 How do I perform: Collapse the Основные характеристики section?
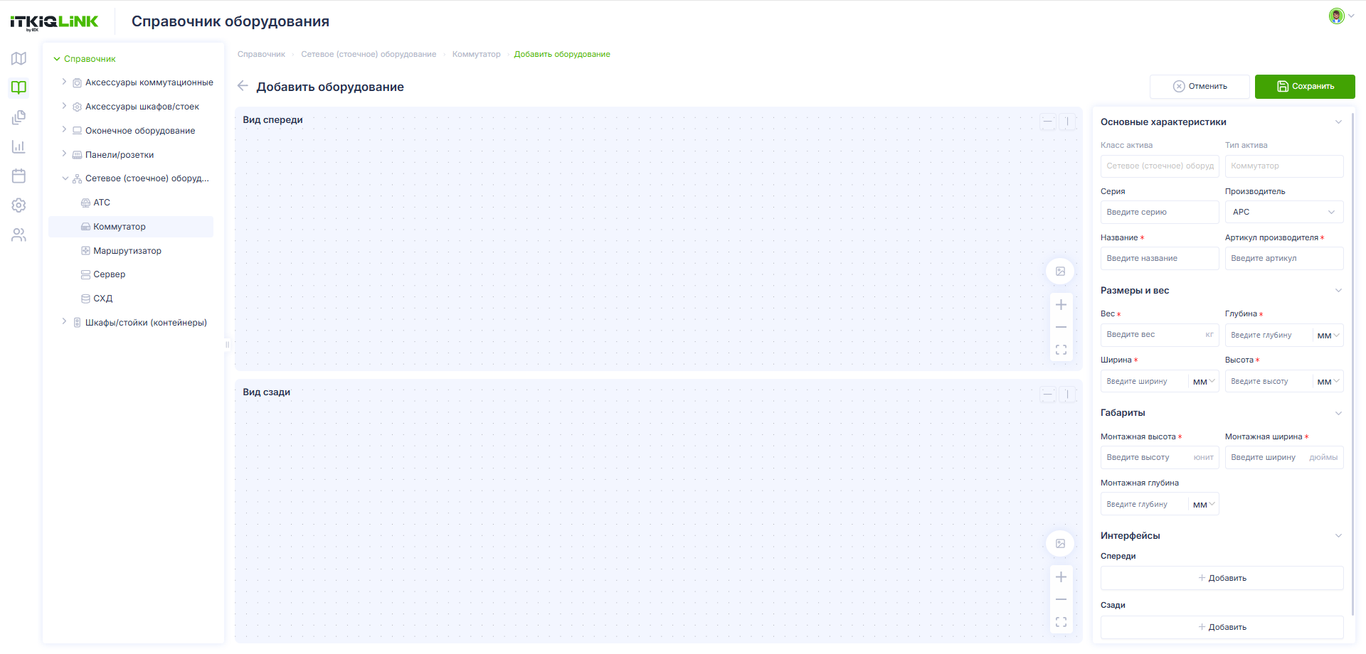point(1338,122)
